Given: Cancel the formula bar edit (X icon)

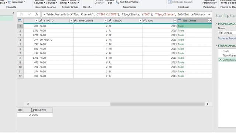Looking at the screenshot, I should click(x=21, y=14).
